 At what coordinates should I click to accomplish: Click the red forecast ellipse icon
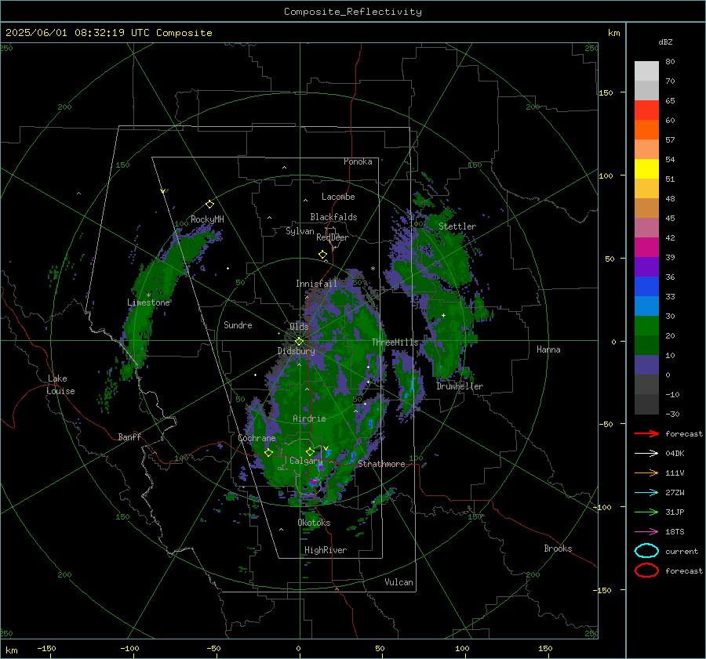tap(646, 570)
